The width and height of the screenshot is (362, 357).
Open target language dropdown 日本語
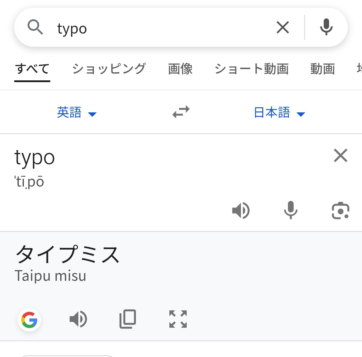click(280, 113)
